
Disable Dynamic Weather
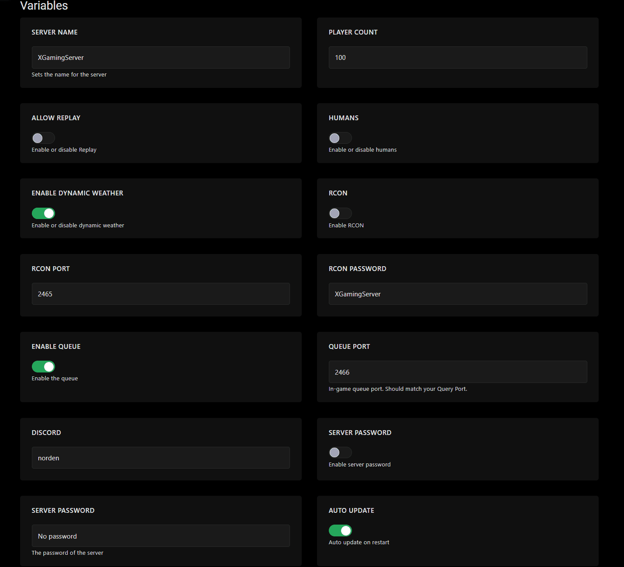pos(43,213)
